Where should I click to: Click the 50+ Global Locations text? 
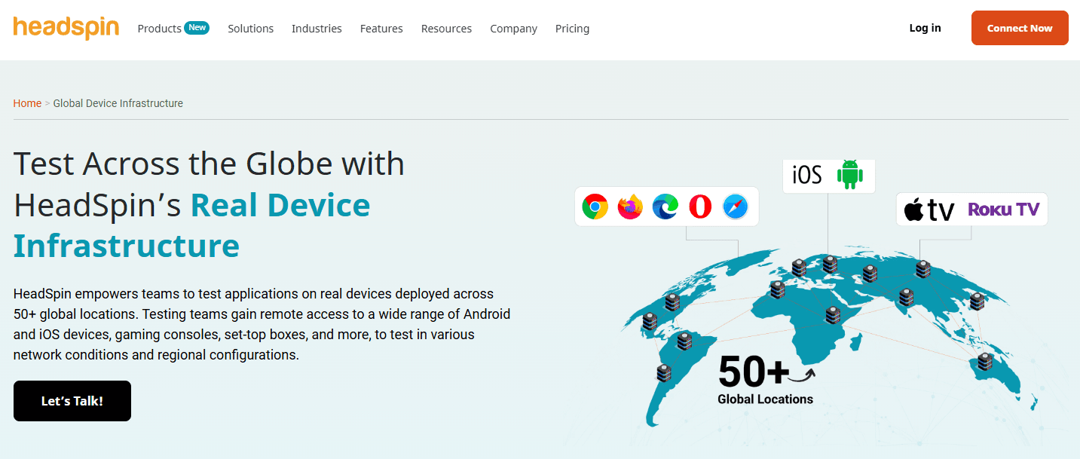click(765, 380)
